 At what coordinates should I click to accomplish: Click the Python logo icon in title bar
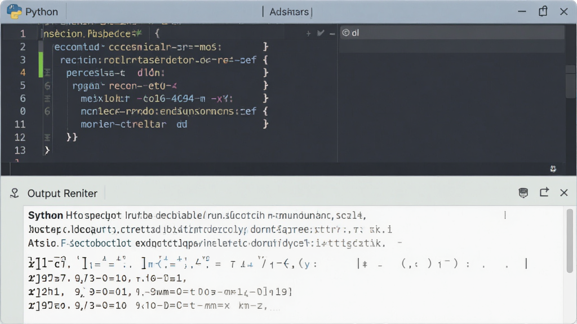click(x=14, y=11)
